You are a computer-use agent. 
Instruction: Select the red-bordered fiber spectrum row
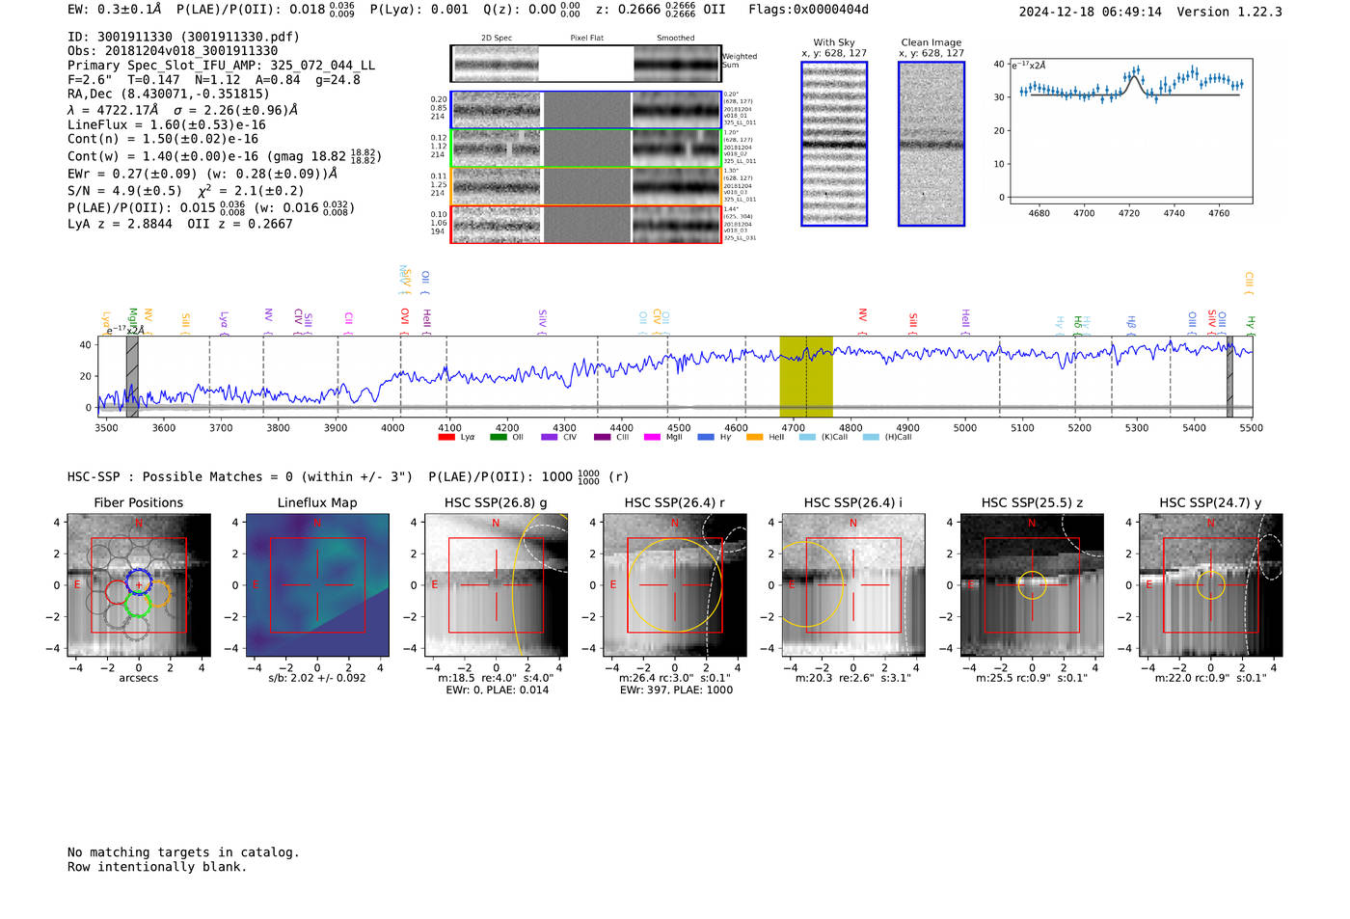585,224
